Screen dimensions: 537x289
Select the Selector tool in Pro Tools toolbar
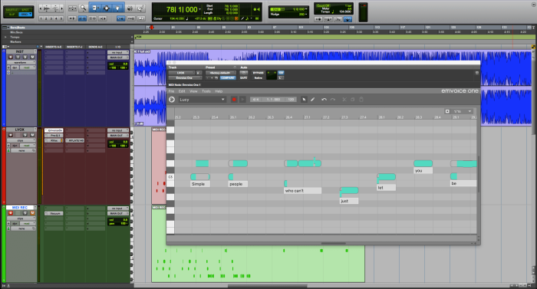(x=106, y=8)
